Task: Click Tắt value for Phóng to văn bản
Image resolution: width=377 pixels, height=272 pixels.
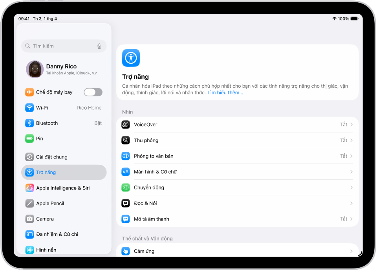Action: pos(344,156)
